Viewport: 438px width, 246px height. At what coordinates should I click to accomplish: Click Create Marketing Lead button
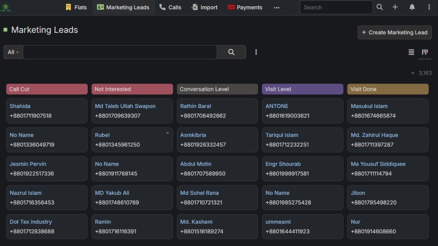pos(395,32)
